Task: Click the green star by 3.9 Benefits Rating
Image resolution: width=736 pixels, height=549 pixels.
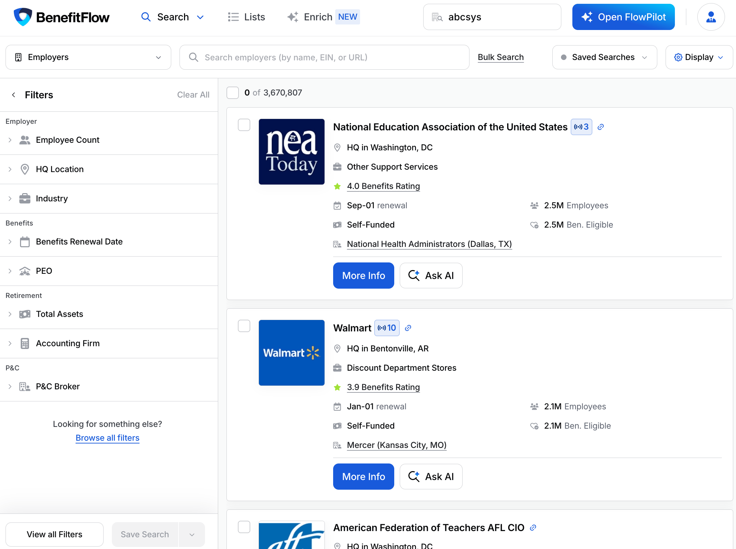Action: coord(337,388)
